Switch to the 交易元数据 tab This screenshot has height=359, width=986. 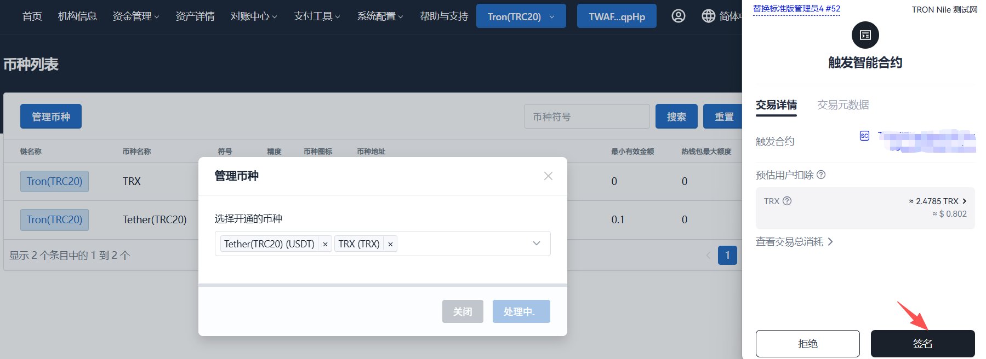pos(843,105)
